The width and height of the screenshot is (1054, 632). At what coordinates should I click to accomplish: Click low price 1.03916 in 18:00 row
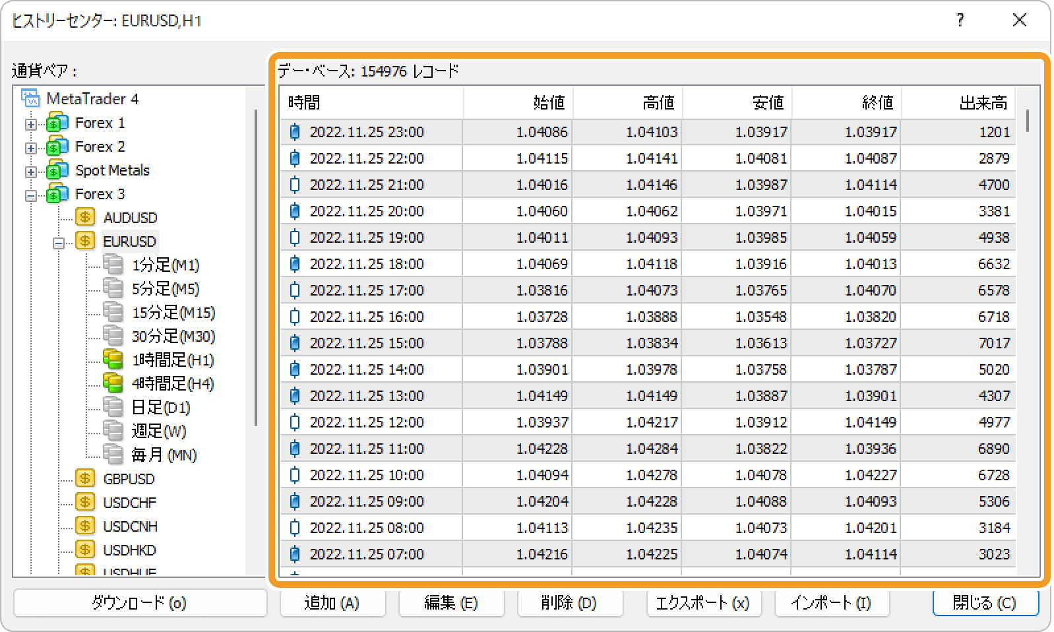tap(761, 264)
